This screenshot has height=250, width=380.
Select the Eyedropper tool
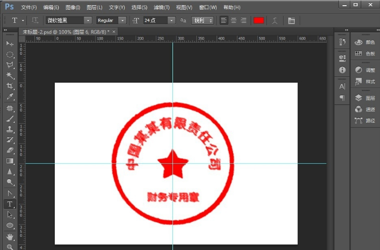click(10, 96)
